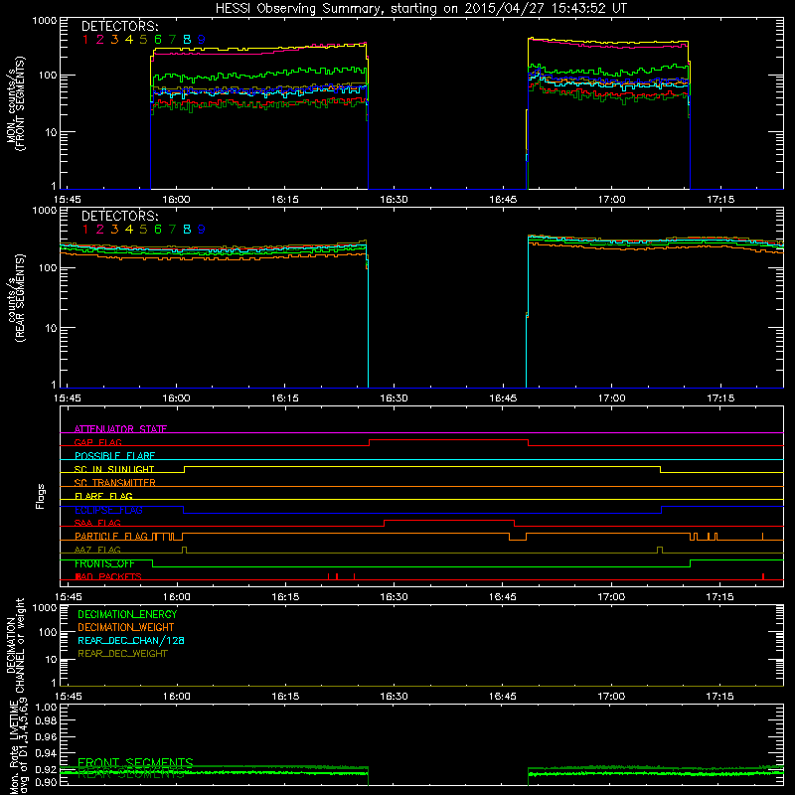Select yellow detector 4 in front segments legend
The height and width of the screenshot is (795, 795).
[x=129, y=40]
